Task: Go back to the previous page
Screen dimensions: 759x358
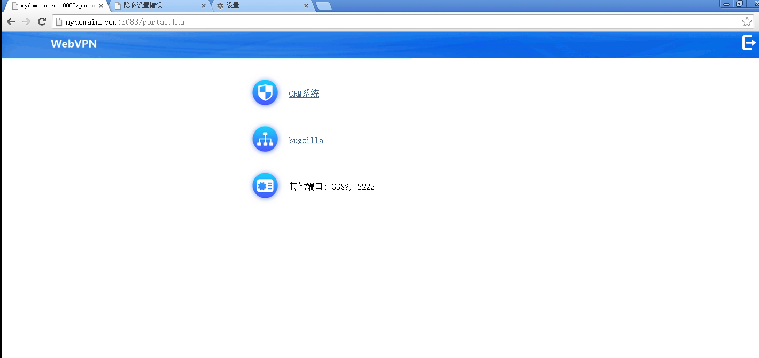Action: click(11, 22)
